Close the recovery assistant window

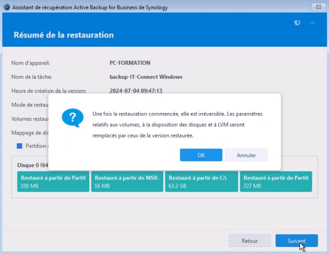coord(319,7)
